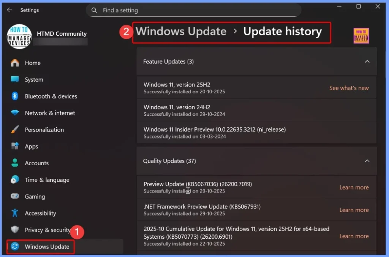Open Bluetooth & devices settings
This screenshot has height=257, width=389.
[x=51, y=96]
